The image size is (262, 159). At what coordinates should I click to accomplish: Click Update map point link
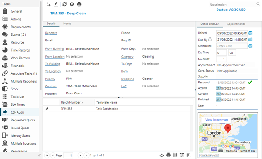[209, 155]
